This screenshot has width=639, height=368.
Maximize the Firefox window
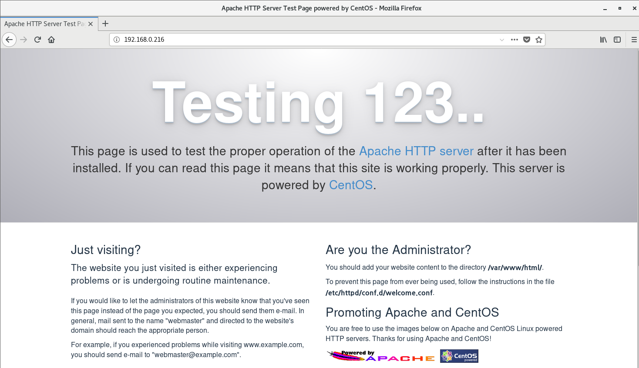tap(620, 8)
